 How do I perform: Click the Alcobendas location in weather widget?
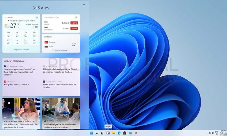(22, 21)
